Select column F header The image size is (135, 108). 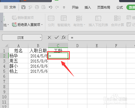pyautogui.click(x=116, y=46)
